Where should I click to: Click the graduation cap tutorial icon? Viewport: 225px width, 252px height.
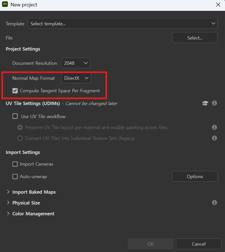click(205, 103)
